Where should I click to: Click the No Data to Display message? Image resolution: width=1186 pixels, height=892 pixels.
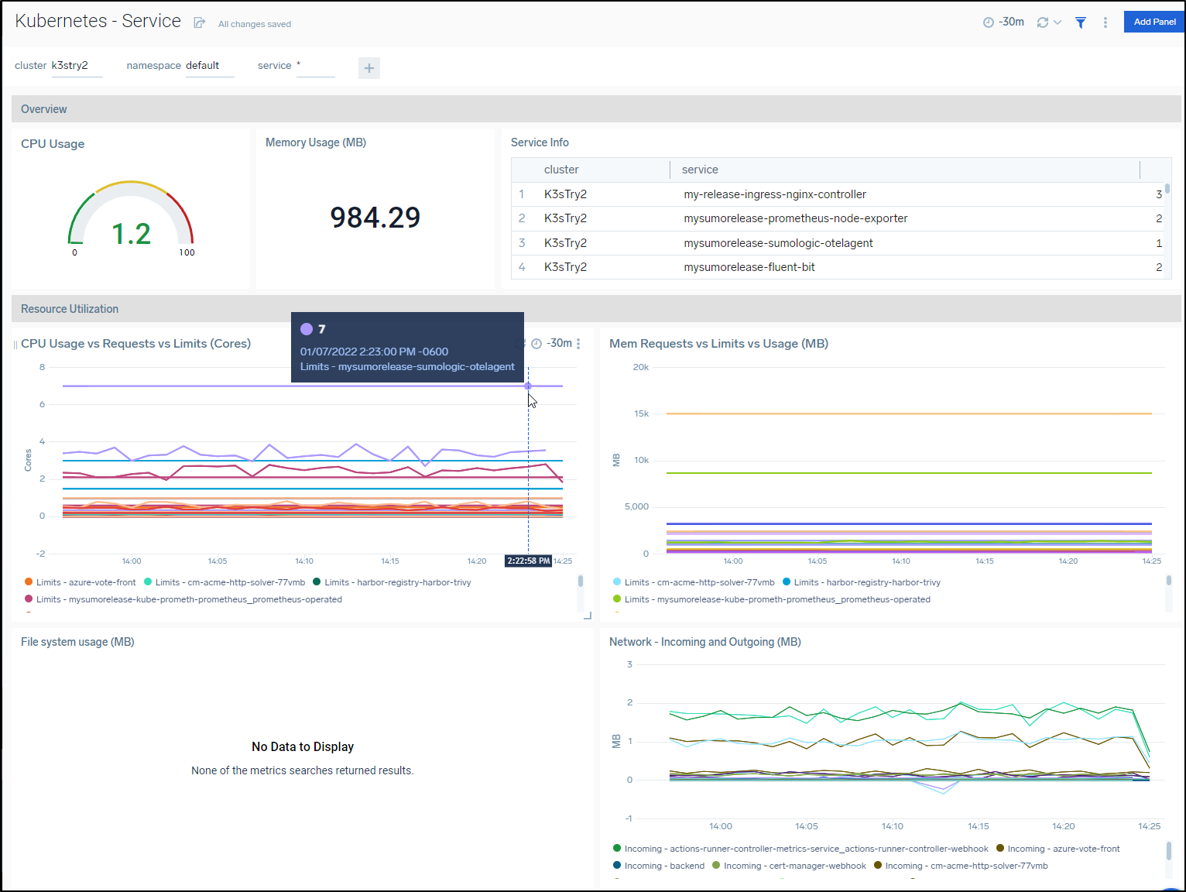pos(303,747)
